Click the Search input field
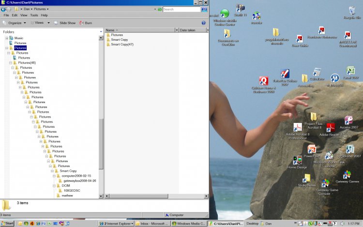The image size is (363, 227). [181, 9]
